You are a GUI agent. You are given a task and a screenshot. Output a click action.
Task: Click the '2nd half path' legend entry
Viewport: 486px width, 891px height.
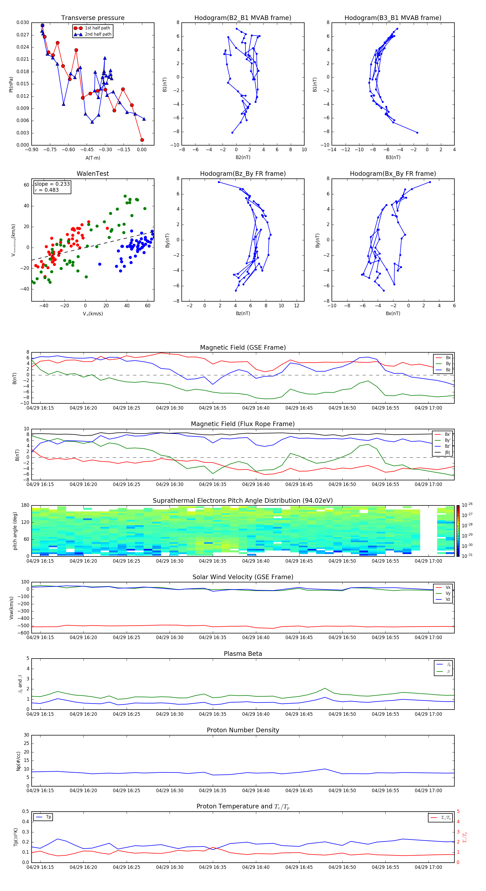pyautogui.click(x=93, y=34)
